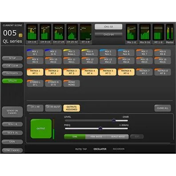The width and height of the screenshot is (176, 176).
Task: Assign oscillator to STEREO R
Action: click(53, 83)
